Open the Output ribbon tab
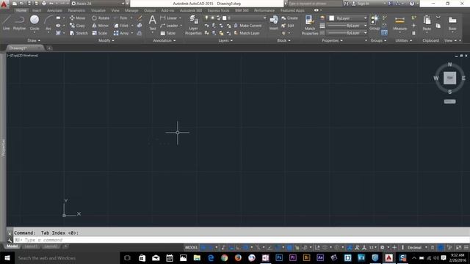The height and width of the screenshot is (264, 470). pyautogui.click(x=150, y=10)
